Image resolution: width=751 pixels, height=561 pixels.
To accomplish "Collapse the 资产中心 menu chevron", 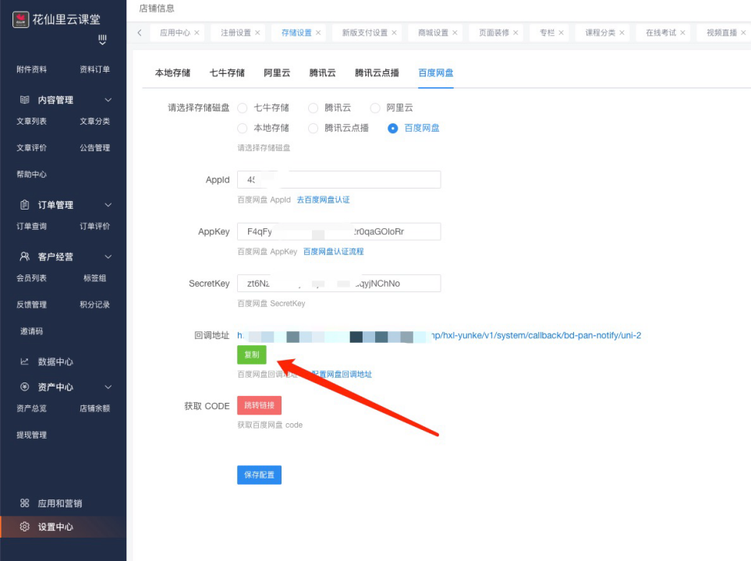I will coord(108,386).
